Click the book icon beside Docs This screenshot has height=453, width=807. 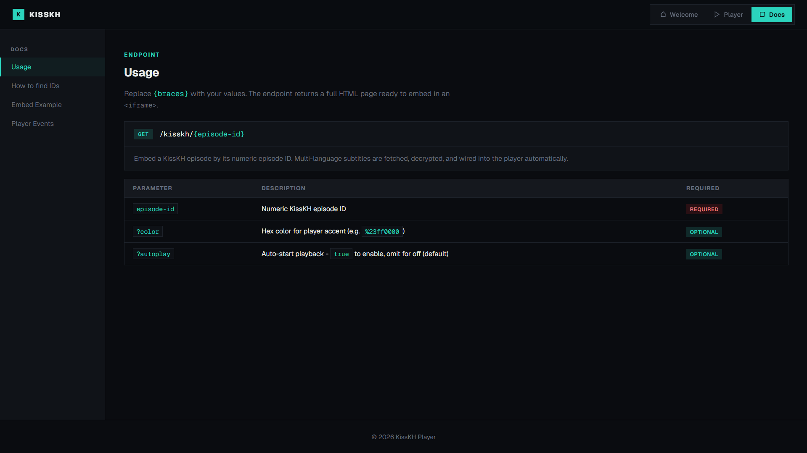click(x=762, y=15)
